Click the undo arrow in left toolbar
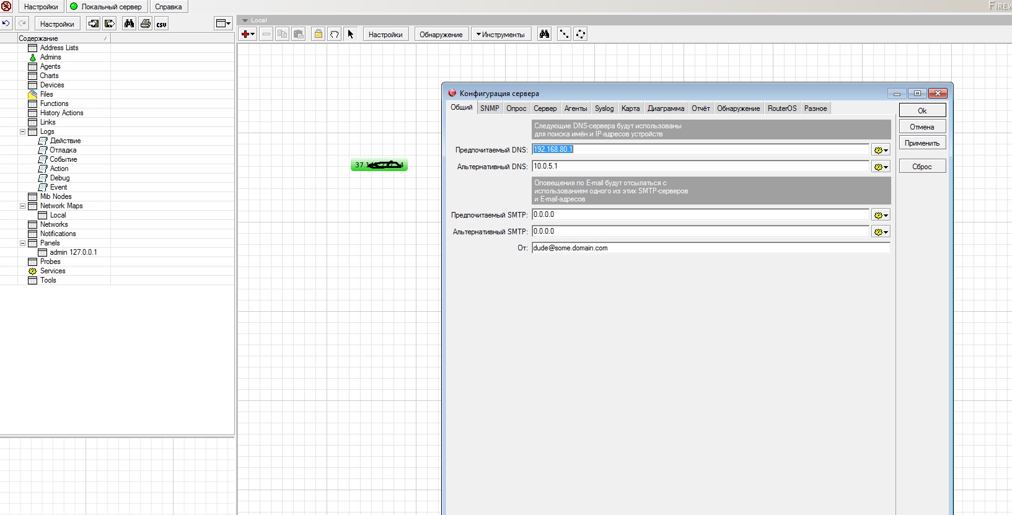1012x515 pixels. click(x=6, y=24)
